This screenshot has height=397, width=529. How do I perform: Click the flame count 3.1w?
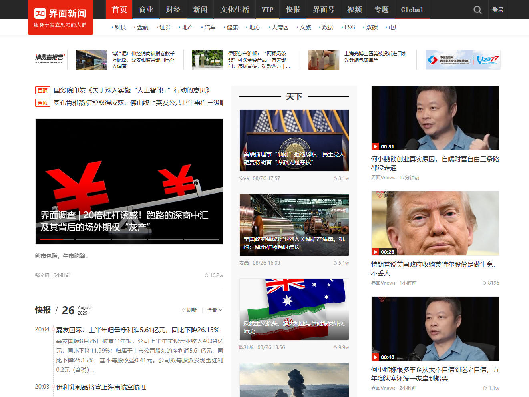coord(341,178)
